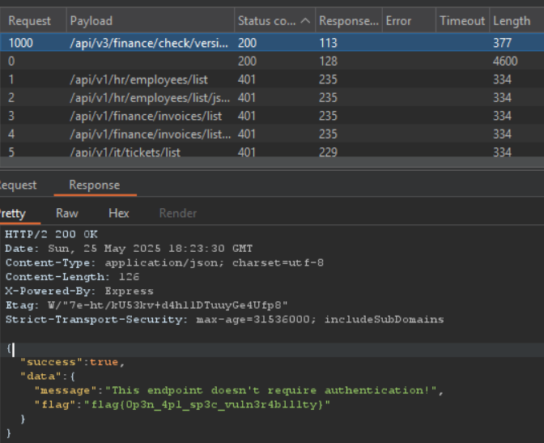Image resolution: width=544 pixels, height=443 pixels.
Task: Select request 4 with payload /api/v1/finance/invoices/list...
Action: [x=272, y=134]
